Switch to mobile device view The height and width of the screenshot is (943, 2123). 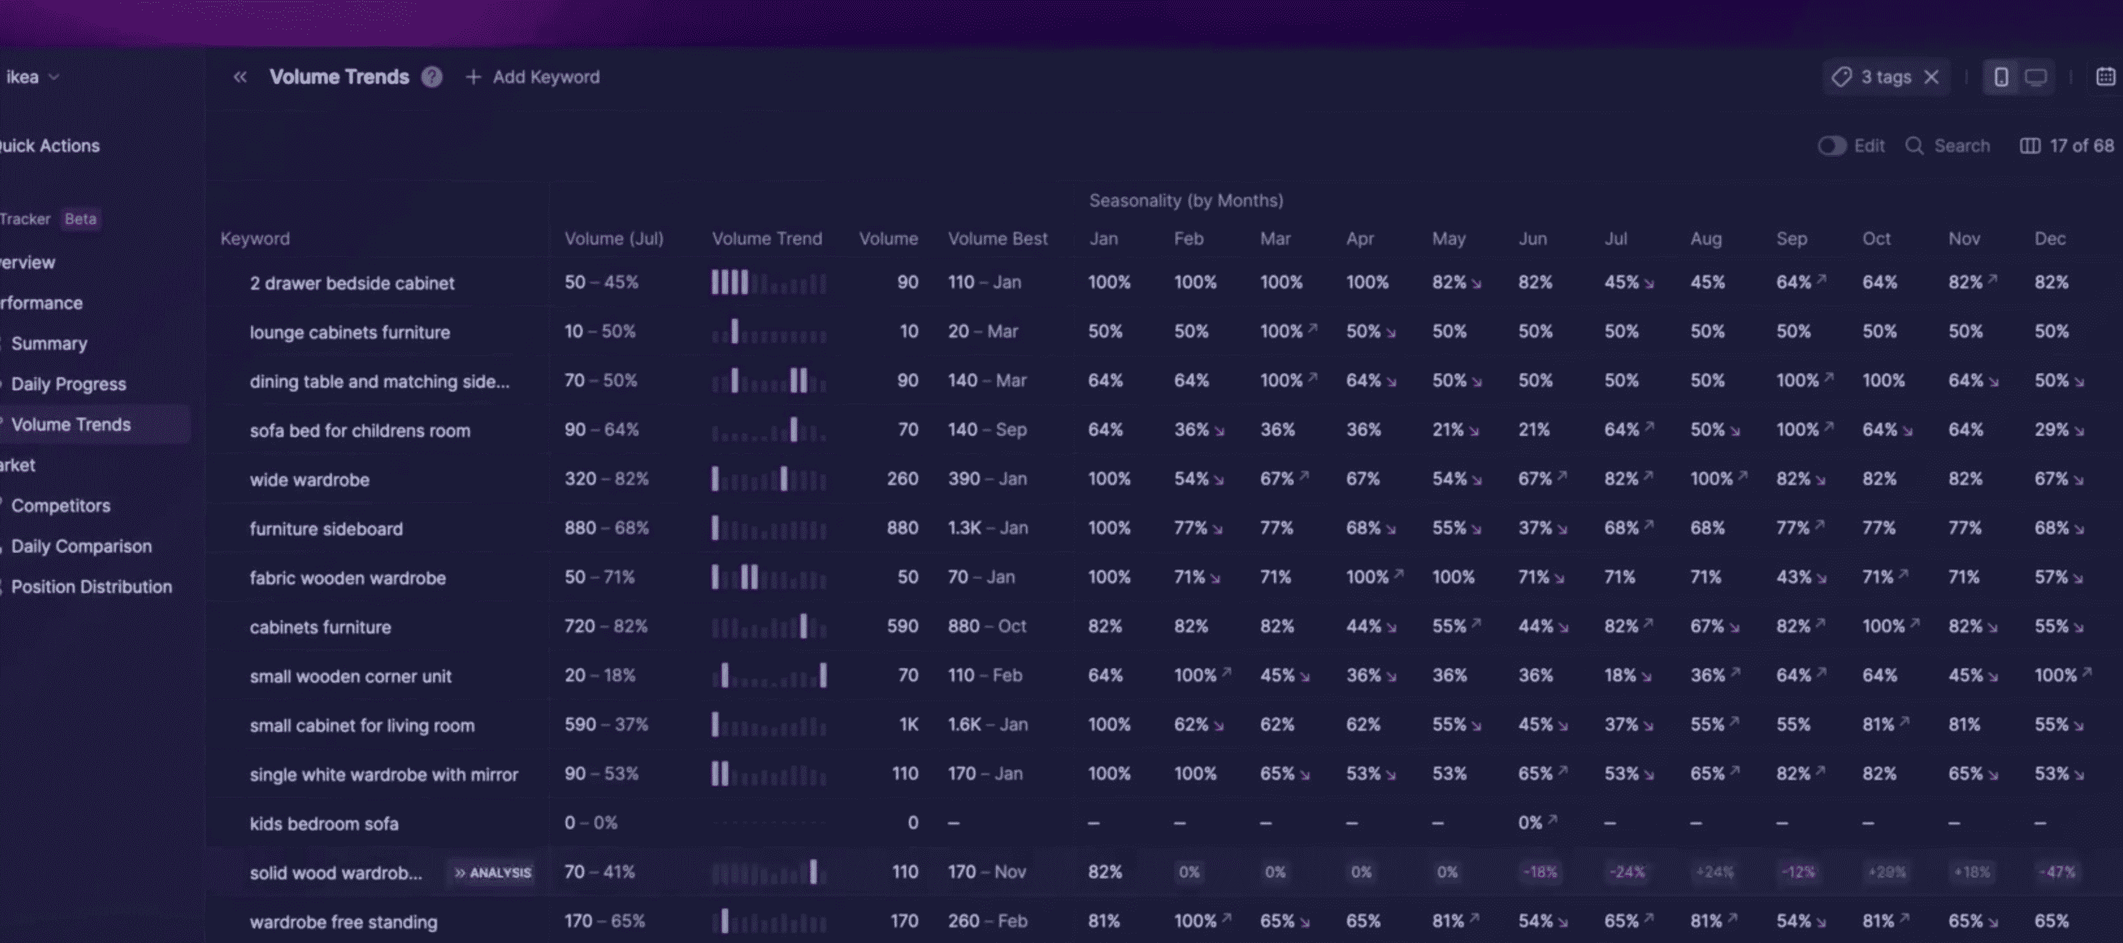tap(2001, 77)
